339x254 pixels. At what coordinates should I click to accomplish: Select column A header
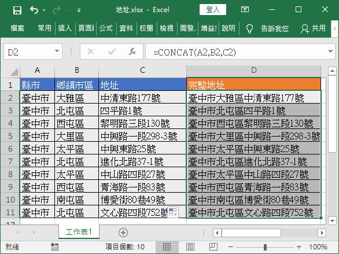pyautogui.click(x=37, y=70)
